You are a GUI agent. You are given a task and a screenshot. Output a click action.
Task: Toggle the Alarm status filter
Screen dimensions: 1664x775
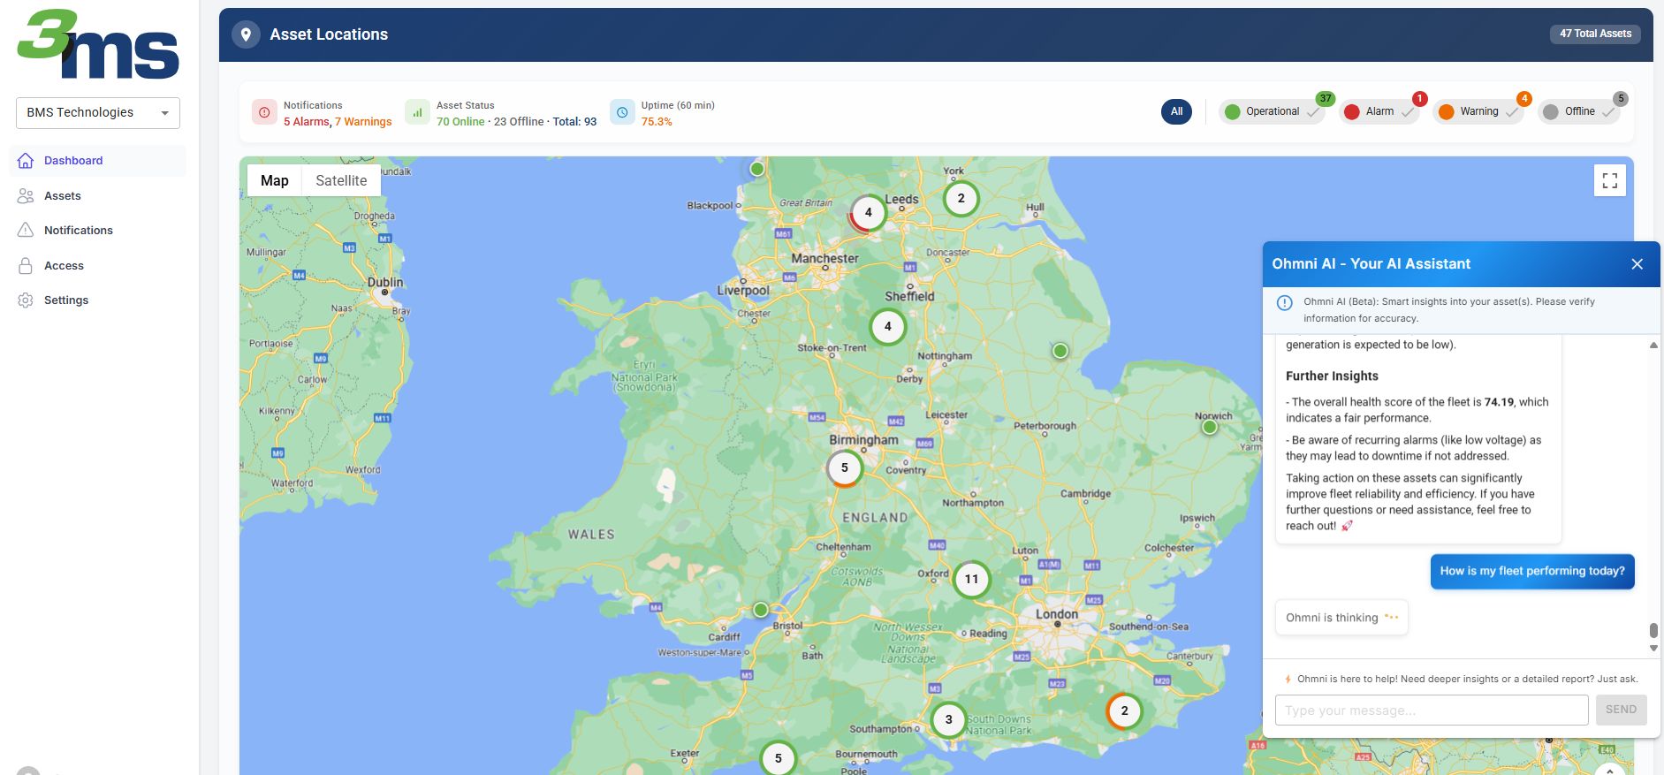[1379, 111]
